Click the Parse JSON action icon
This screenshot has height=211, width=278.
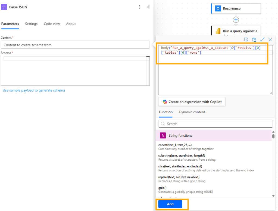(4, 7)
